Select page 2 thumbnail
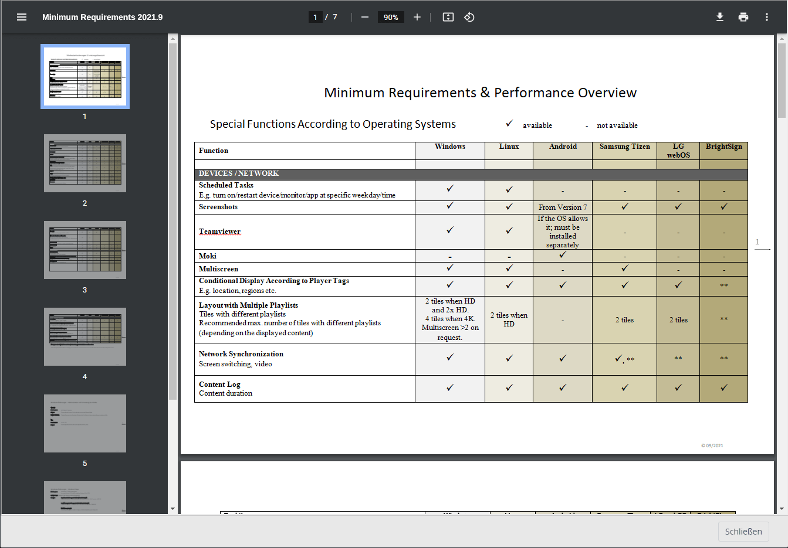Viewport: 788px width, 548px height. pos(85,163)
